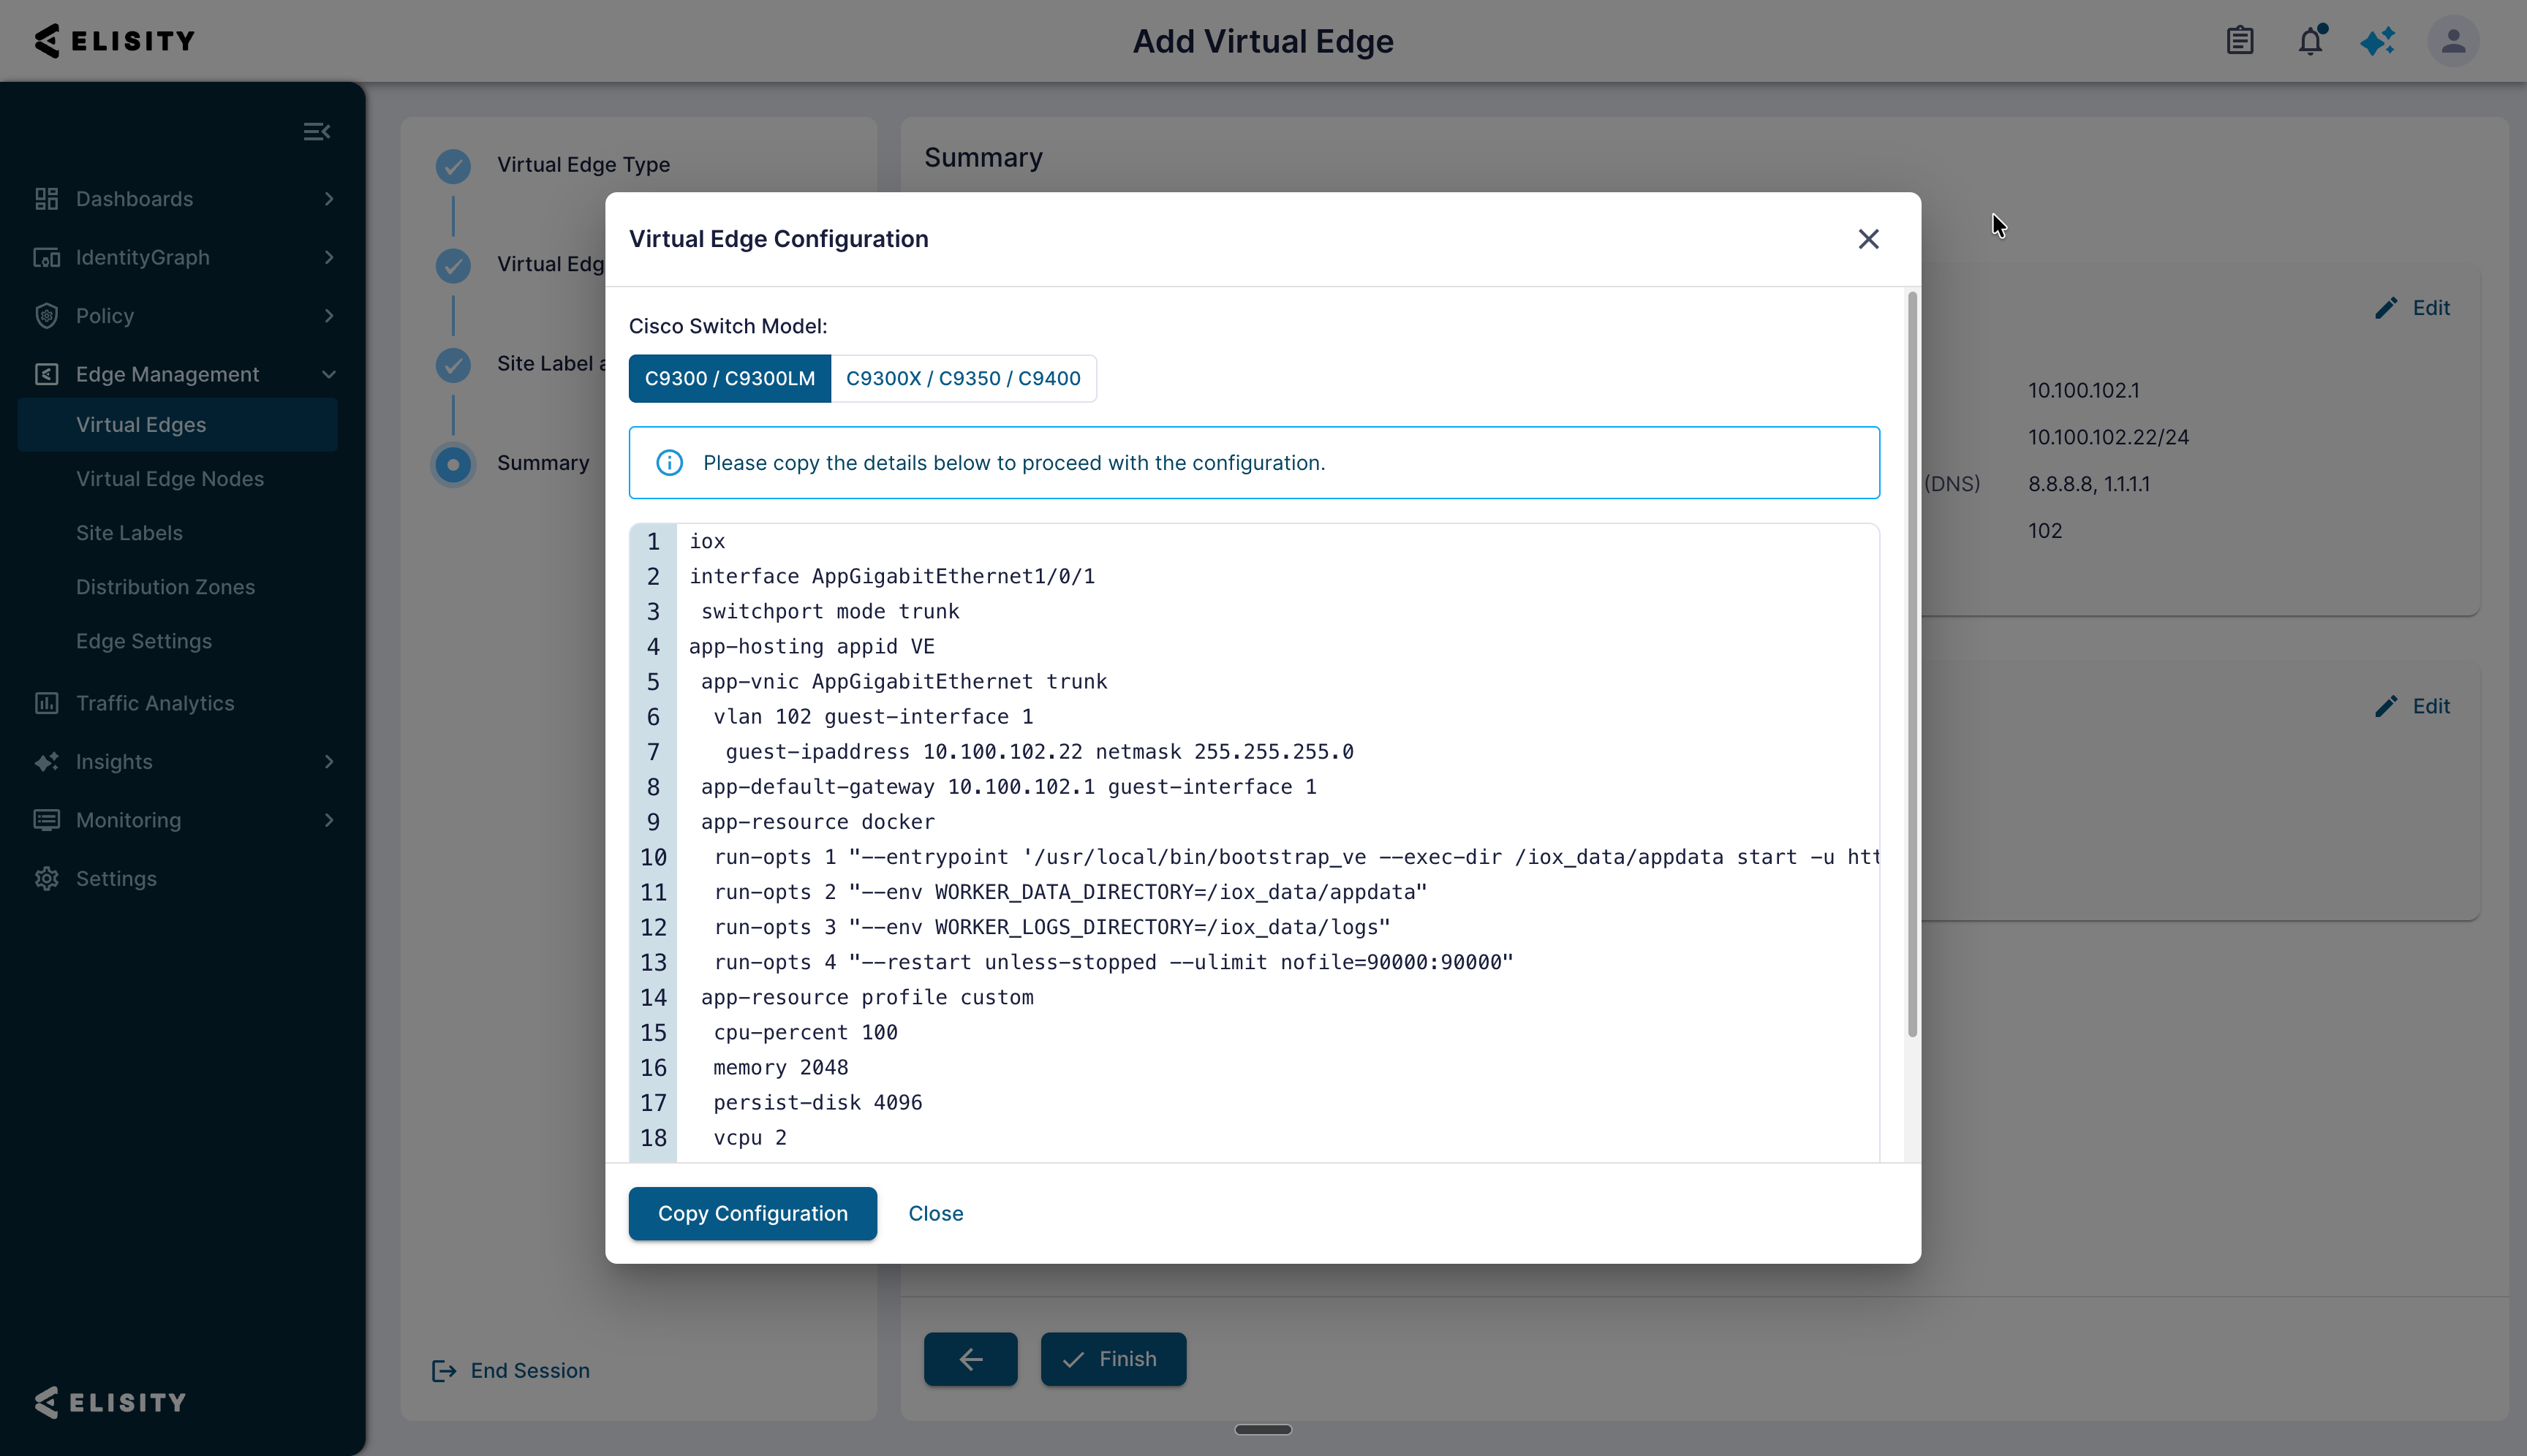Expand the Dashboards chevron
Screen dimensions: 2527x1456
(329, 198)
